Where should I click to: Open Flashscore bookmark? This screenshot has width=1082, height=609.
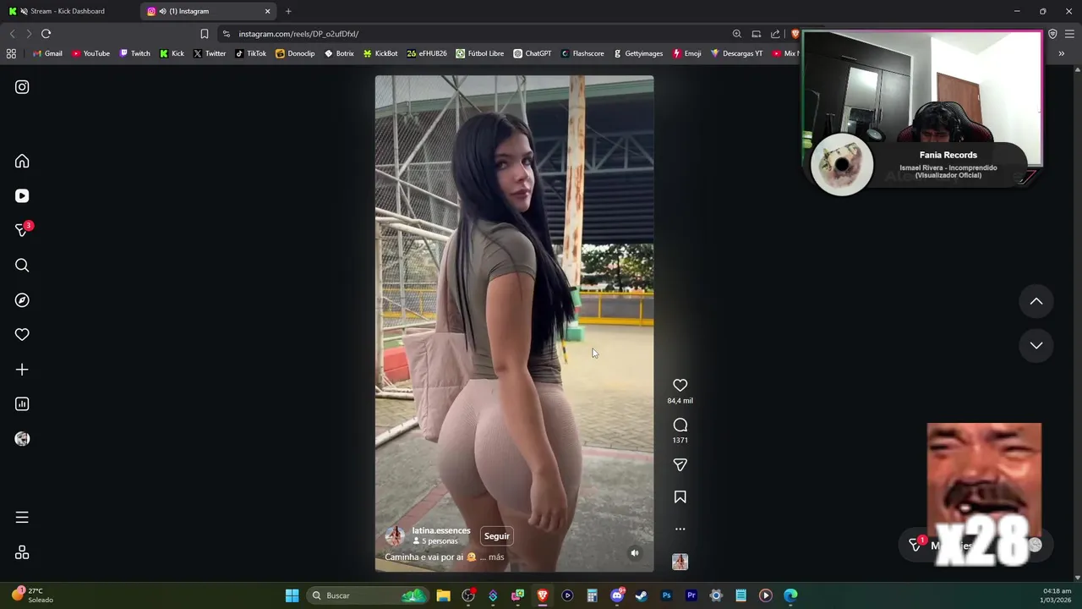coord(582,53)
